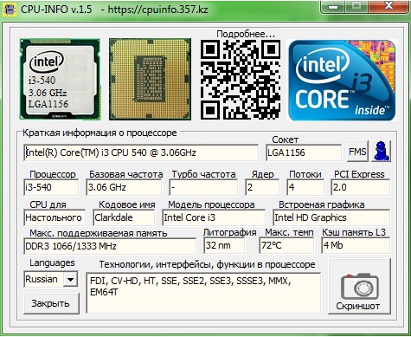Viewport: 411px width, 337px height.
Task: Click the supported memory field DDR3 1066/1333 MHz
Action: pos(110,246)
